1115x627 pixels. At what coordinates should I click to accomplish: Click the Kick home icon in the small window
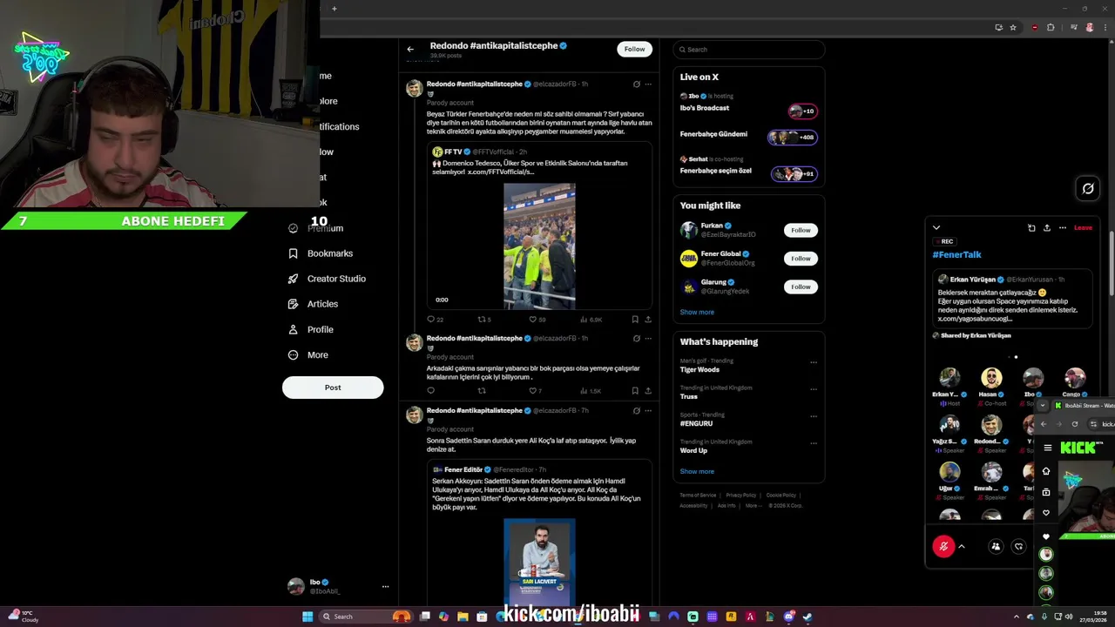click(1046, 471)
